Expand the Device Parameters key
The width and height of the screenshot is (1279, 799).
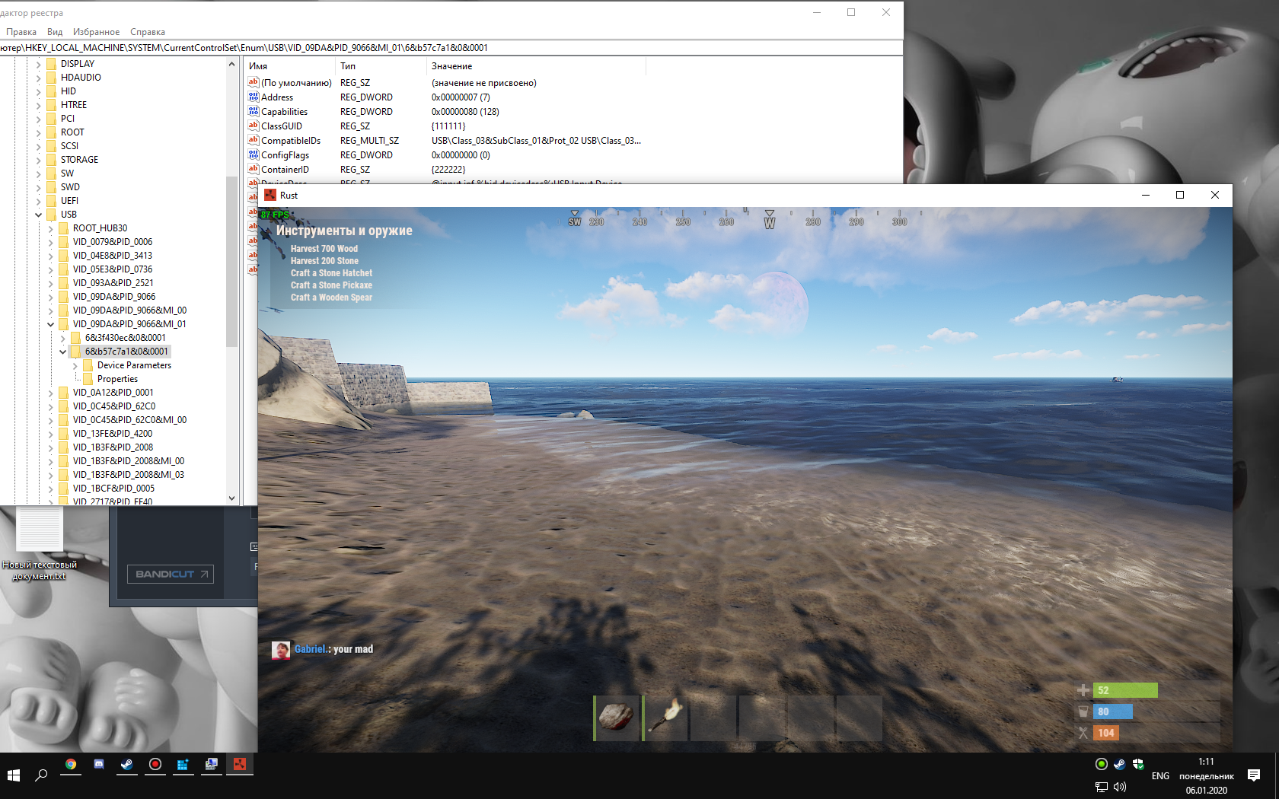tap(75, 365)
